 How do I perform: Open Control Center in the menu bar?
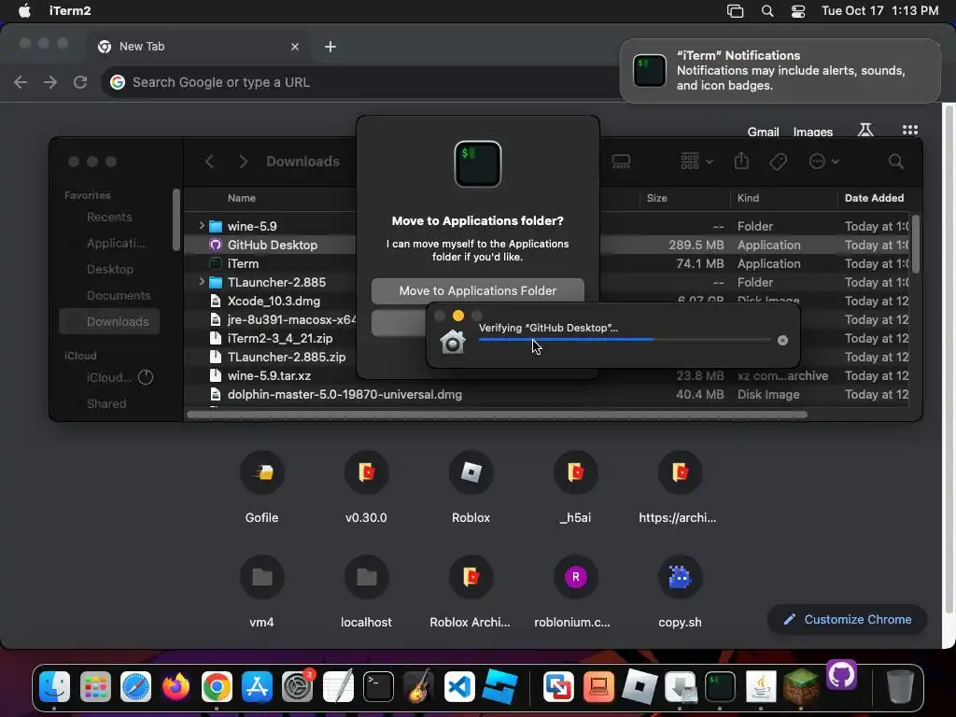click(x=798, y=11)
